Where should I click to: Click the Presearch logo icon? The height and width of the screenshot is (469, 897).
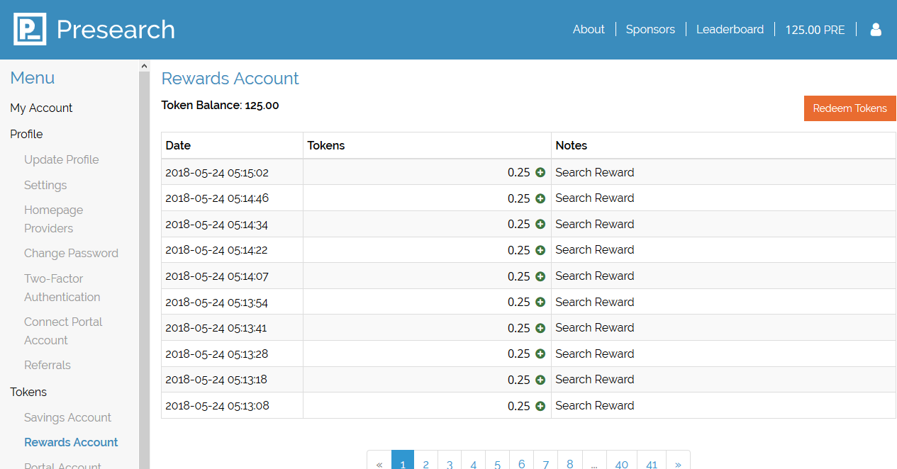pyautogui.click(x=30, y=29)
